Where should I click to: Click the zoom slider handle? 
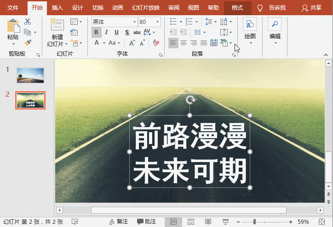click(x=254, y=221)
